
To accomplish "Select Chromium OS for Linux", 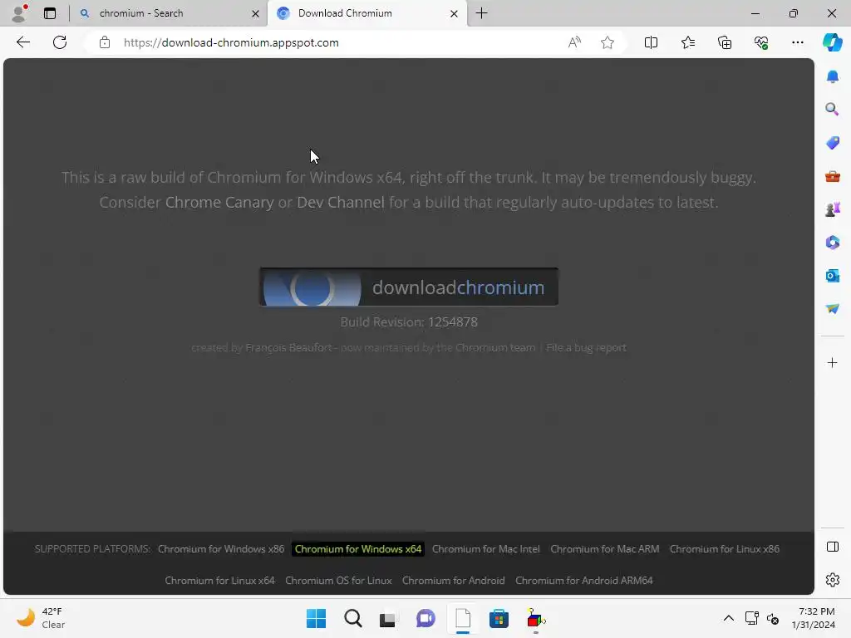I will click(339, 581).
